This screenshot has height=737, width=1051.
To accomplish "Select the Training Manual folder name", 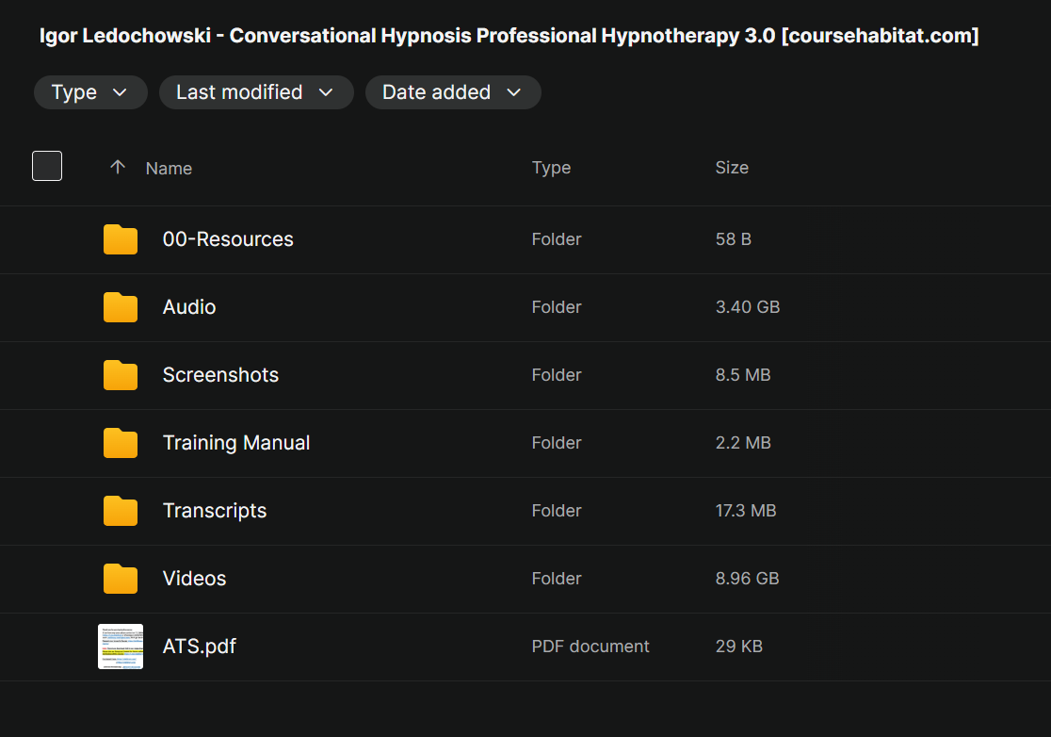I will pos(236,443).
